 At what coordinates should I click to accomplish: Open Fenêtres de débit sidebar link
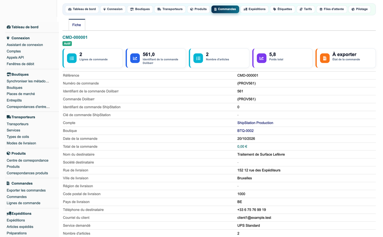pyautogui.click(x=20, y=64)
